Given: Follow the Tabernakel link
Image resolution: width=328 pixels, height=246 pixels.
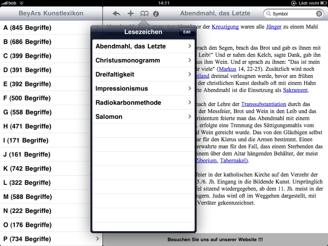Looking at the screenshot, I should click(x=234, y=160).
